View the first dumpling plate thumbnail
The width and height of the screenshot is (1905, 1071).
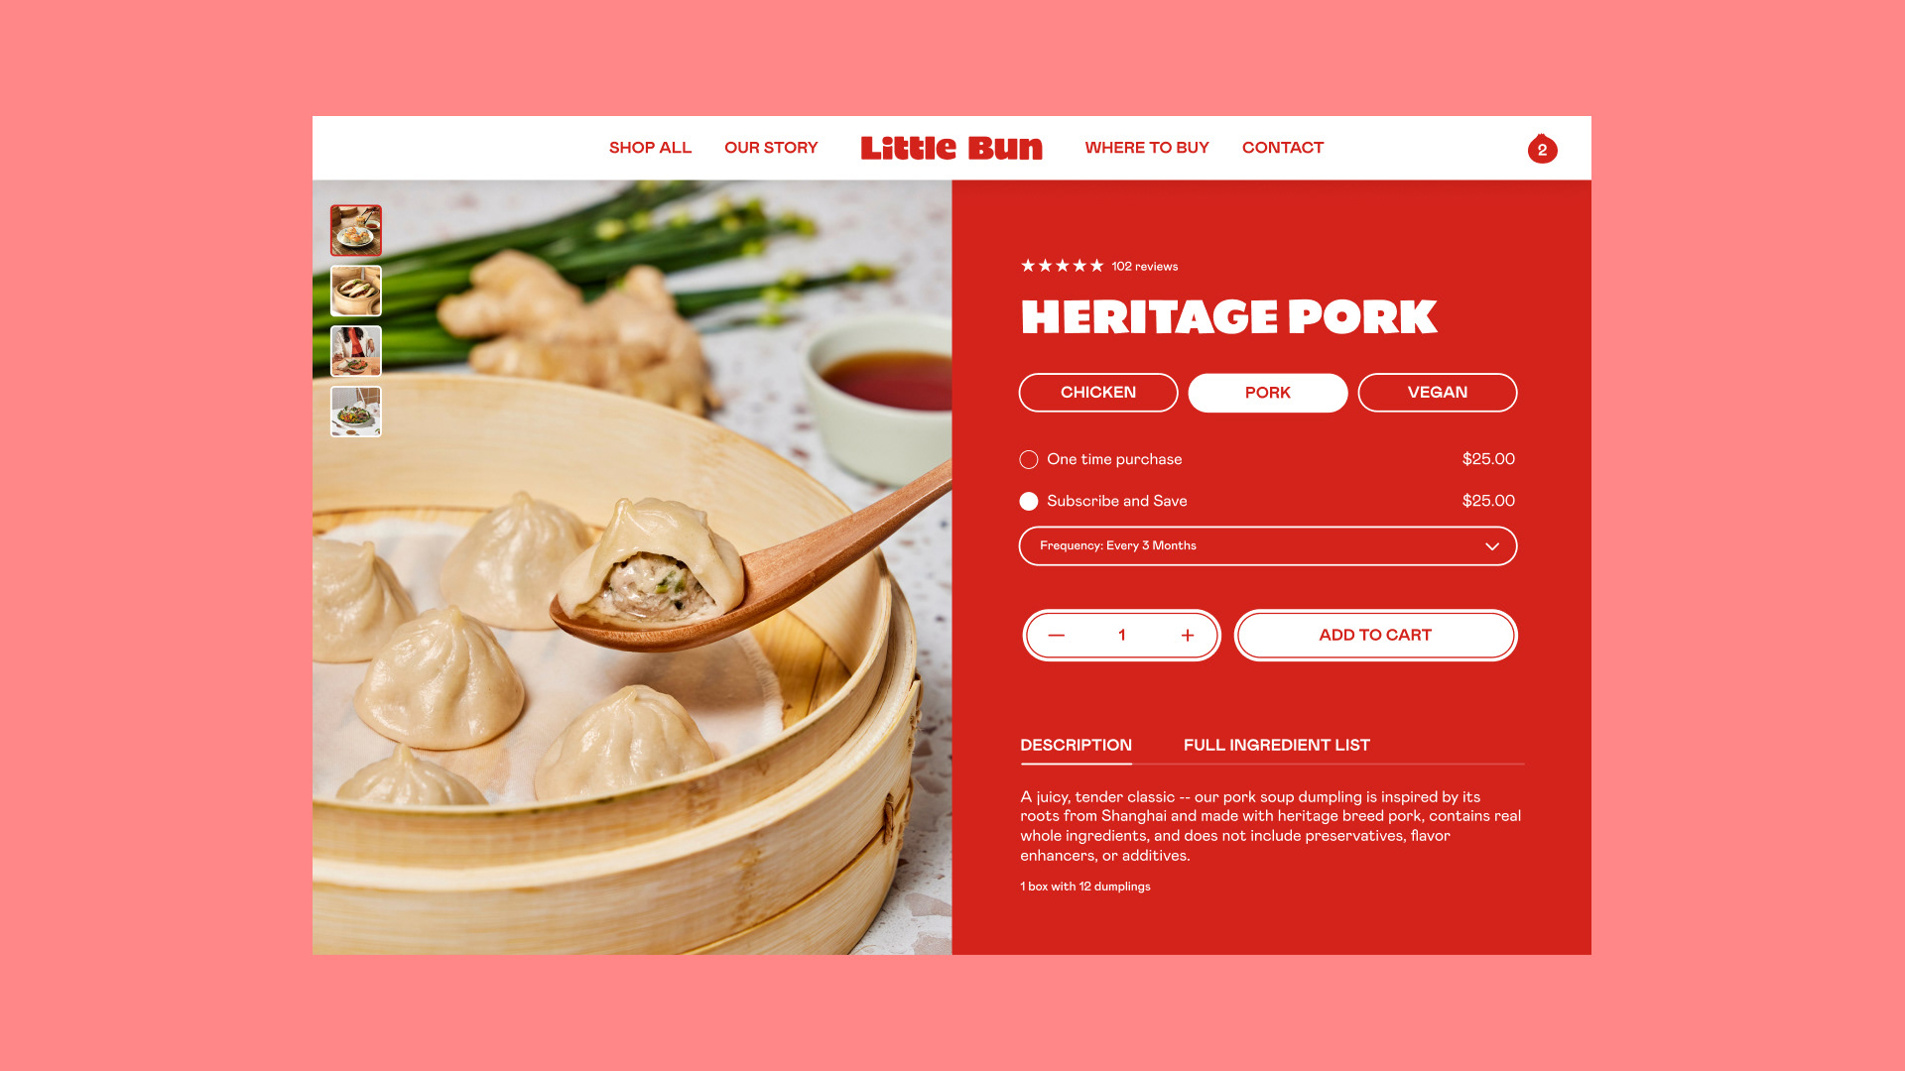(x=356, y=230)
